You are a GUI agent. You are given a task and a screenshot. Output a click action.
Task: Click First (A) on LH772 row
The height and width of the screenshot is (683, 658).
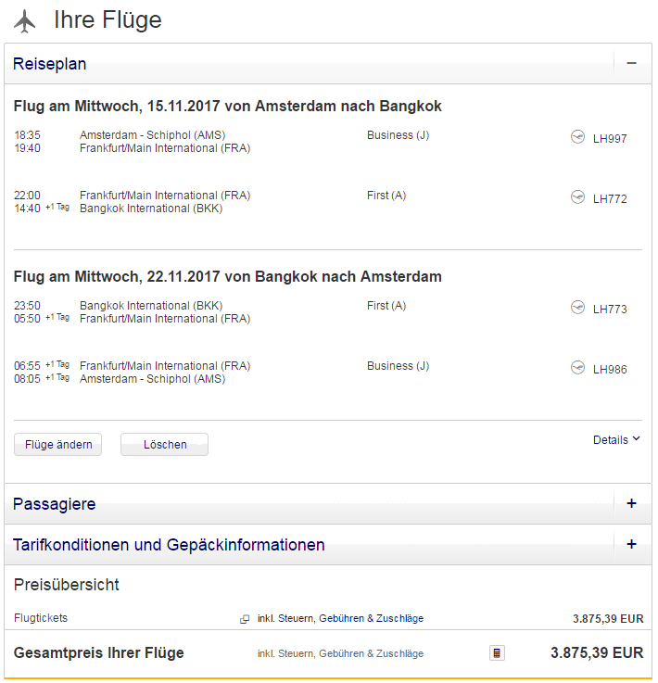click(x=386, y=196)
